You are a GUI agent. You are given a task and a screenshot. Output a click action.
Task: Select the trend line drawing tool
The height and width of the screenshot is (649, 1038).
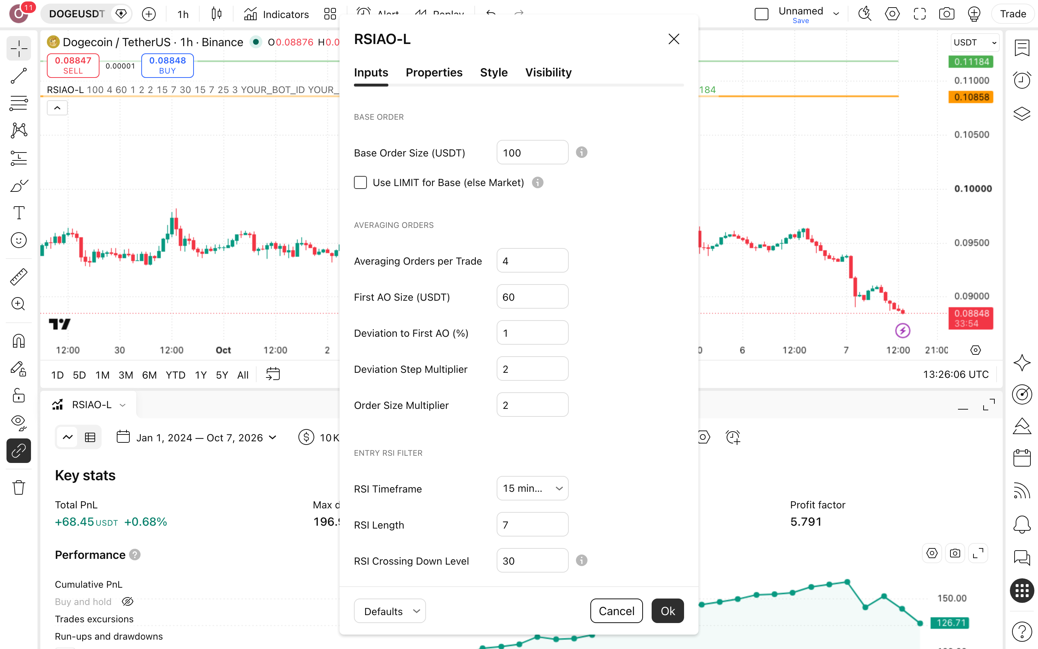pos(18,76)
